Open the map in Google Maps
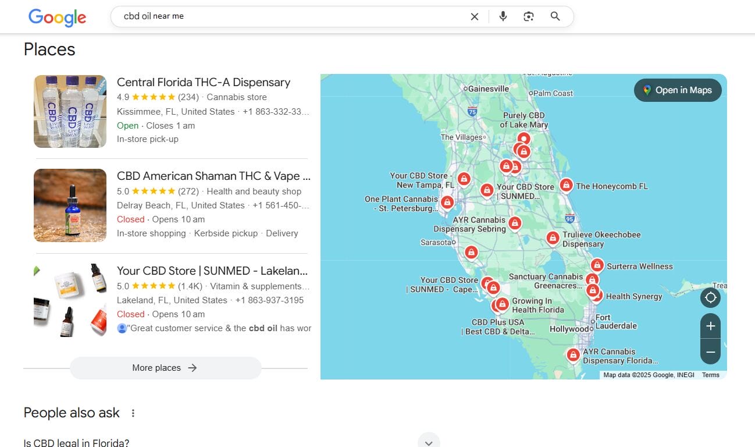This screenshot has width=755, height=447. [x=677, y=90]
